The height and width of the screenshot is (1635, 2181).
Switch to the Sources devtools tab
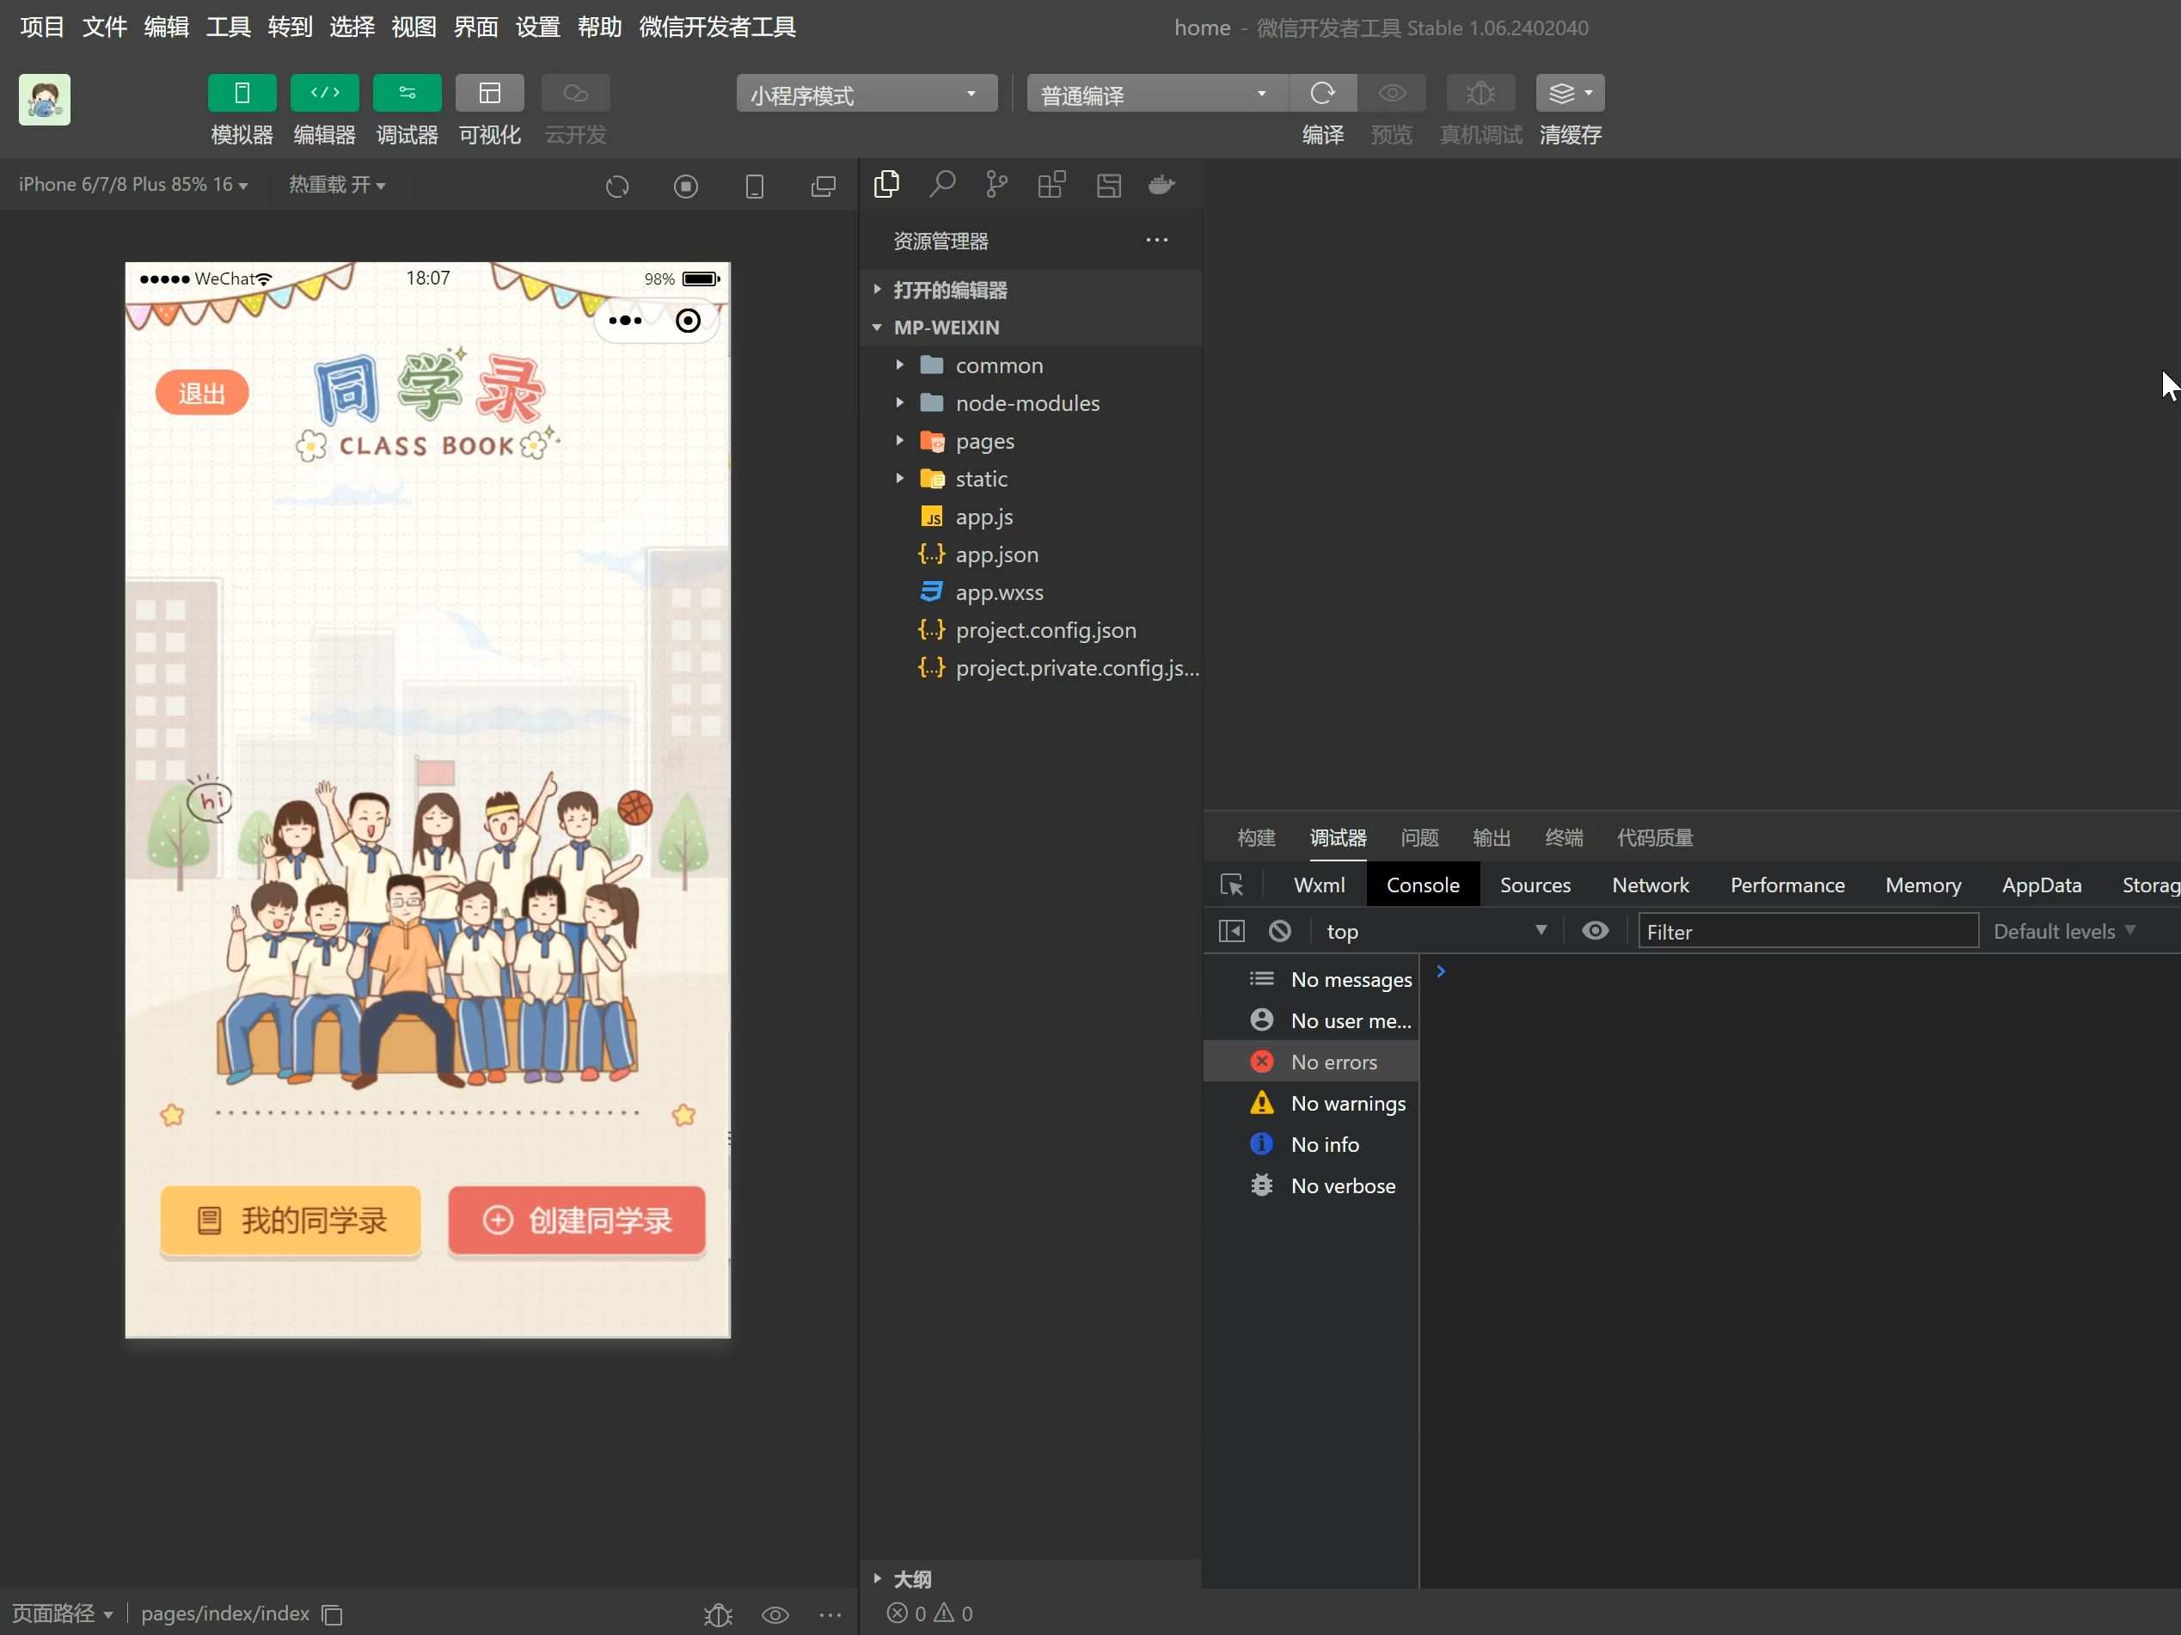click(x=1535, y=885)
